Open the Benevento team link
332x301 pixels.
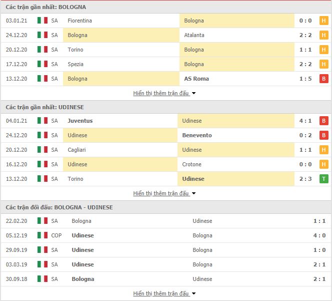point(197,135)
